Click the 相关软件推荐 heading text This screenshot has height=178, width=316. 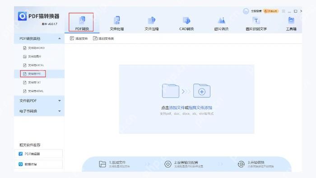(30, 145)
